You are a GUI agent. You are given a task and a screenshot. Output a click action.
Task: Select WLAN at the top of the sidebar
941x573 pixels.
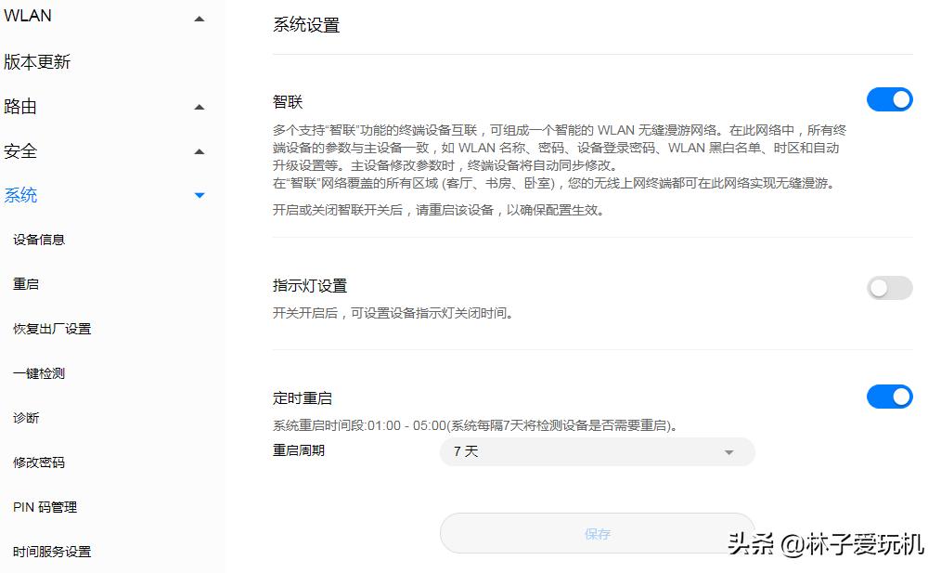point(27,15)
